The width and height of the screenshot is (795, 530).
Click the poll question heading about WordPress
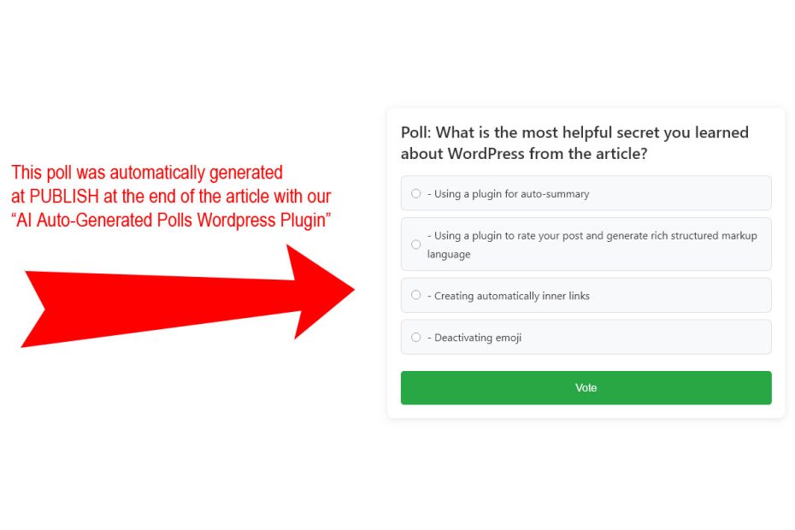pyautogui.click(x=574, y=143)
